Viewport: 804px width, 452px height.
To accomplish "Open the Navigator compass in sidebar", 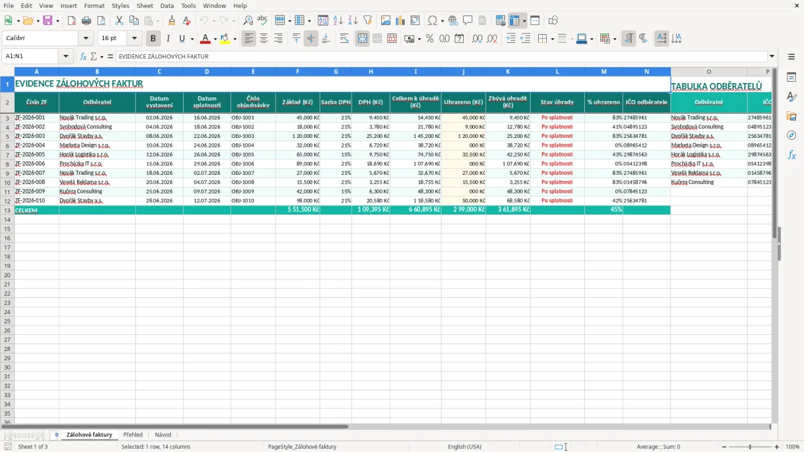I will pyautogui.click(x=791, y=135).
